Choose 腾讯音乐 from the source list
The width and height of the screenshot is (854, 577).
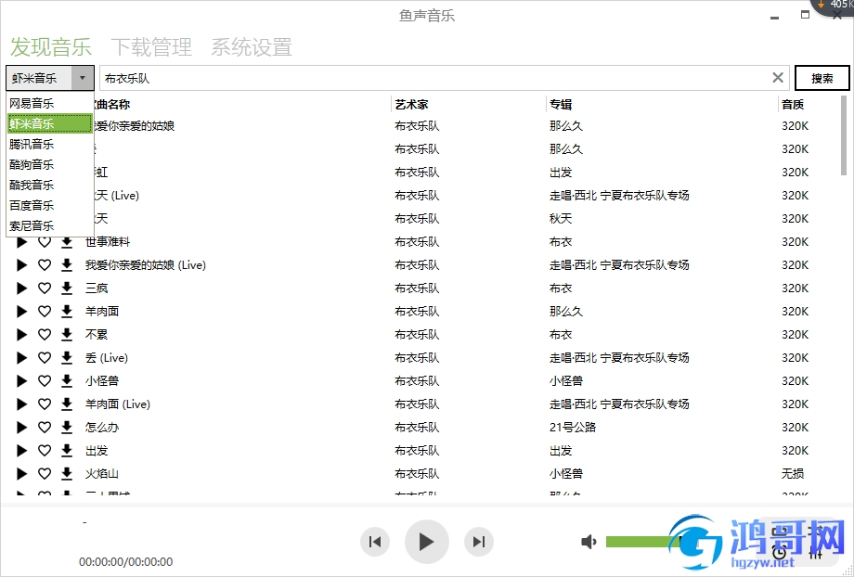coord(49,145)
